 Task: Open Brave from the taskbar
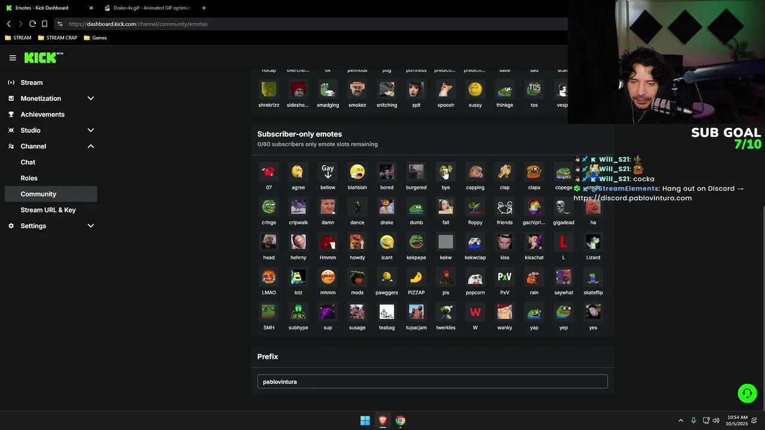point(382,420)
